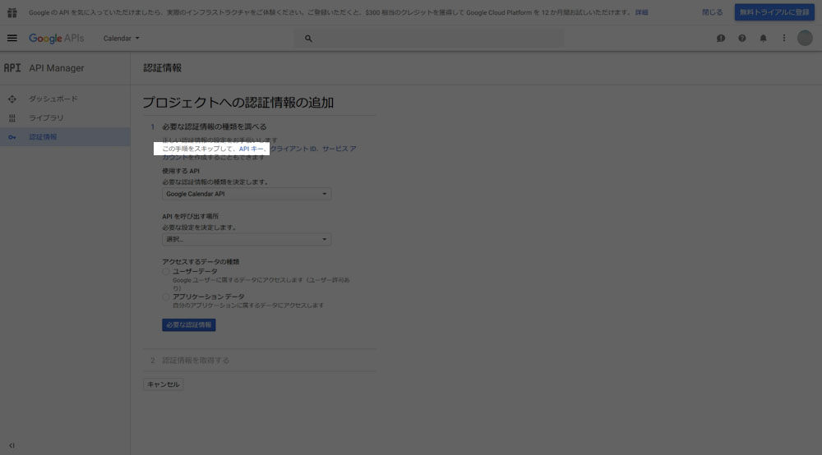Open the help question mark icon
The width and height of the screenshot is (822, 455).
(x=741, y=39)
